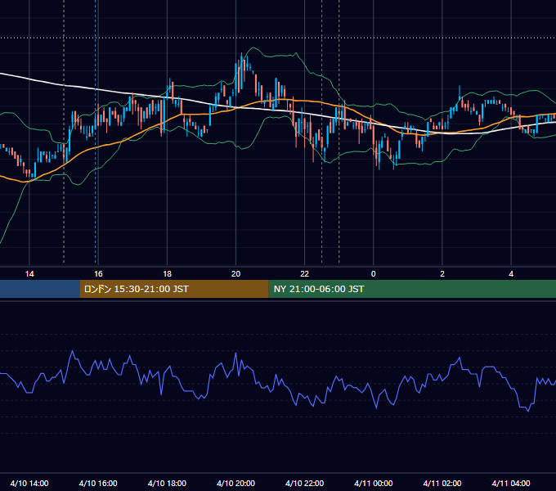
Task: Click the '18' hour label on the price chart axis
Action: [167, 274]
